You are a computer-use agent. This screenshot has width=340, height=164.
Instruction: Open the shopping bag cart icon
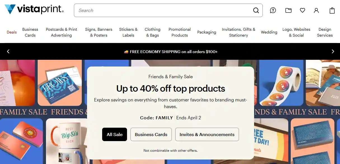332,10
